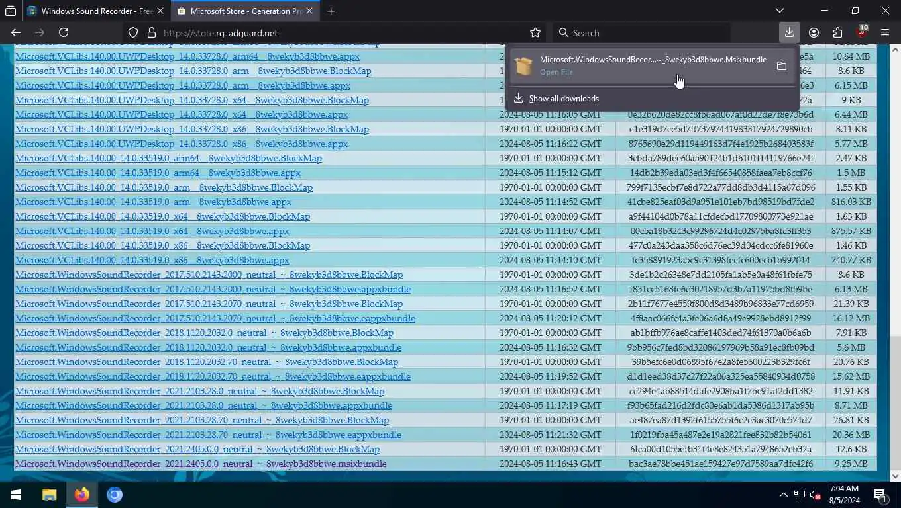Open taskbar clock showing 7:04 AM

844,495
